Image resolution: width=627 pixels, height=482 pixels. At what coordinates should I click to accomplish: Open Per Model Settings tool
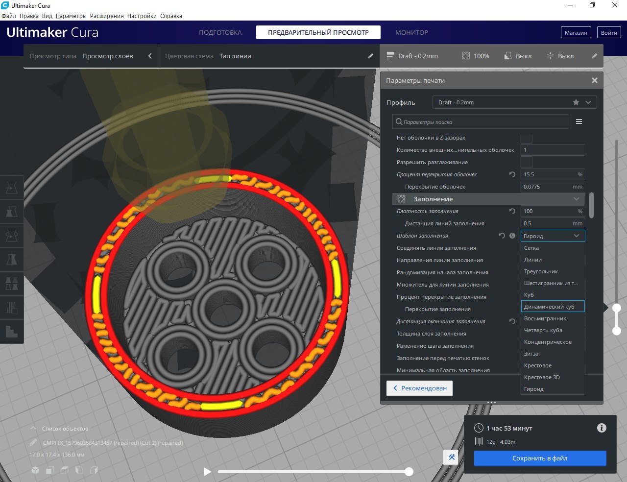(x=12, y=284)
